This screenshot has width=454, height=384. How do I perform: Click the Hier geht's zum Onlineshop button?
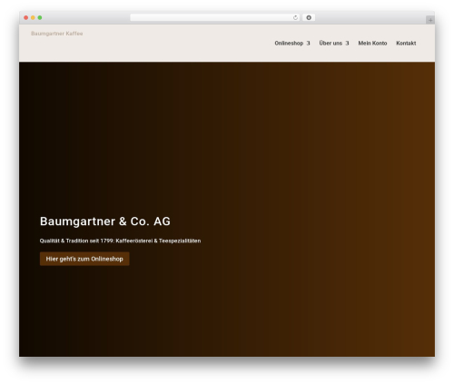pos(84,259)
